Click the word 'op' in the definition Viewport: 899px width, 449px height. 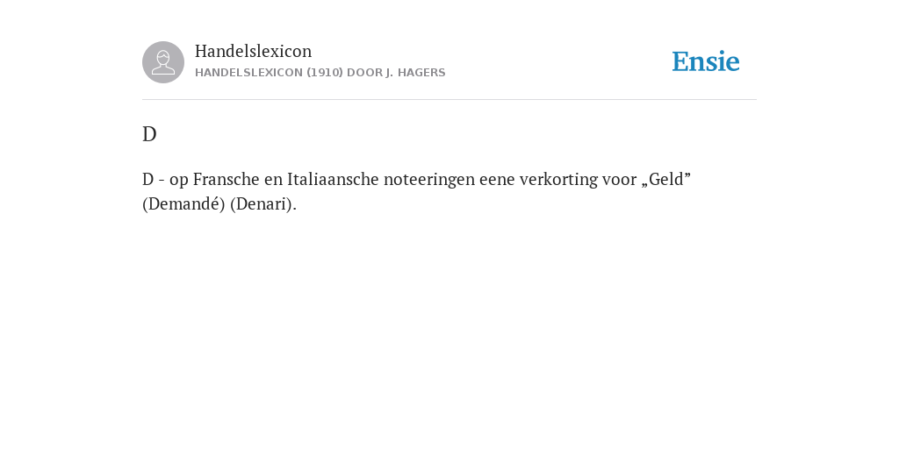coord(179,181)
